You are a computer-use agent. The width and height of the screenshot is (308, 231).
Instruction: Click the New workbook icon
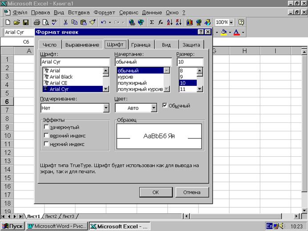click(8, 22)
